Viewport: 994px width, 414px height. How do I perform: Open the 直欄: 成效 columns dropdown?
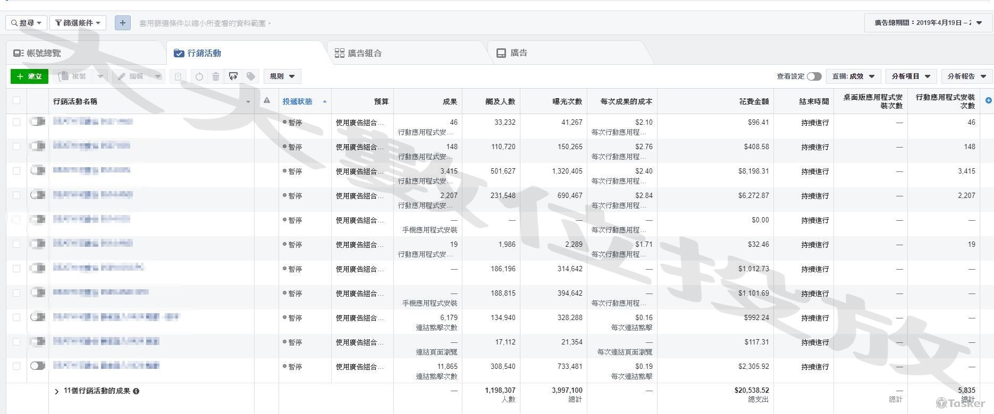point(853,76)
